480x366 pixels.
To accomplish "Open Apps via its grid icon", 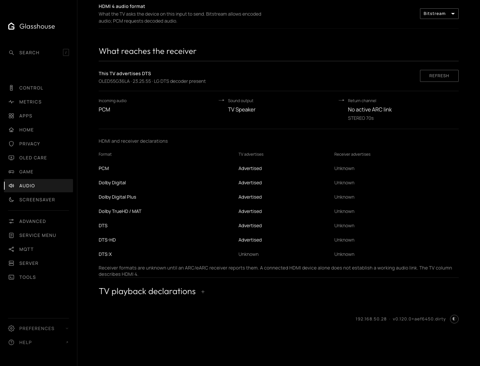I will coord(11,116).
